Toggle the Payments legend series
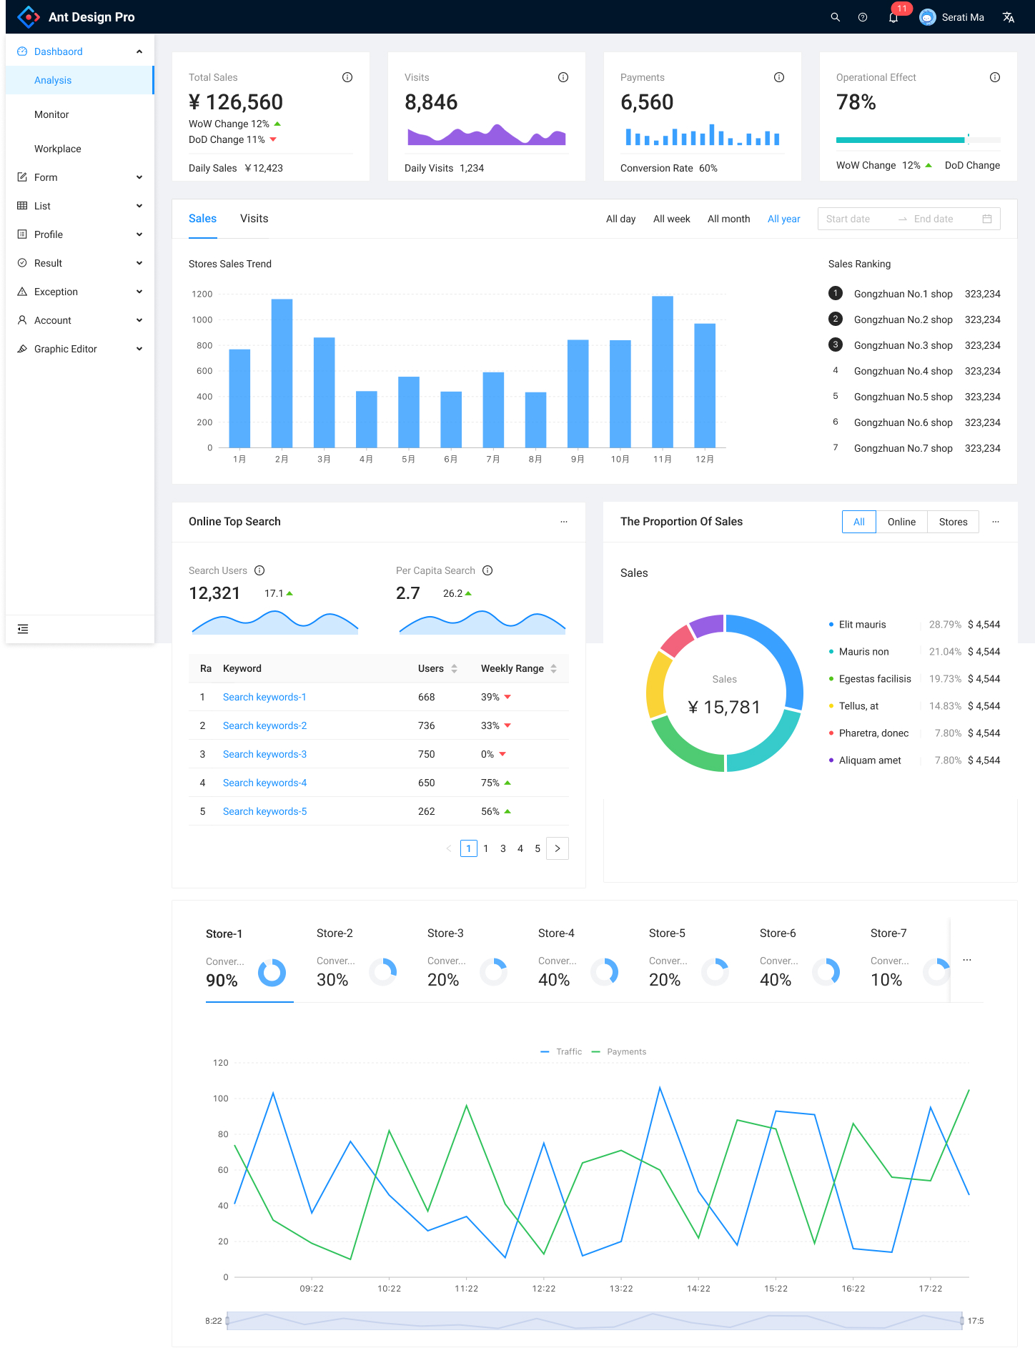 tap(619, 1051)
